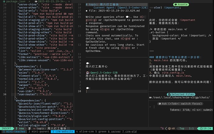Image resolution: width=214 pixels, height=134 pixels.
Task: Click the speech bubble icon above 周六打工真开心
Action: click(x=87, y=63)
